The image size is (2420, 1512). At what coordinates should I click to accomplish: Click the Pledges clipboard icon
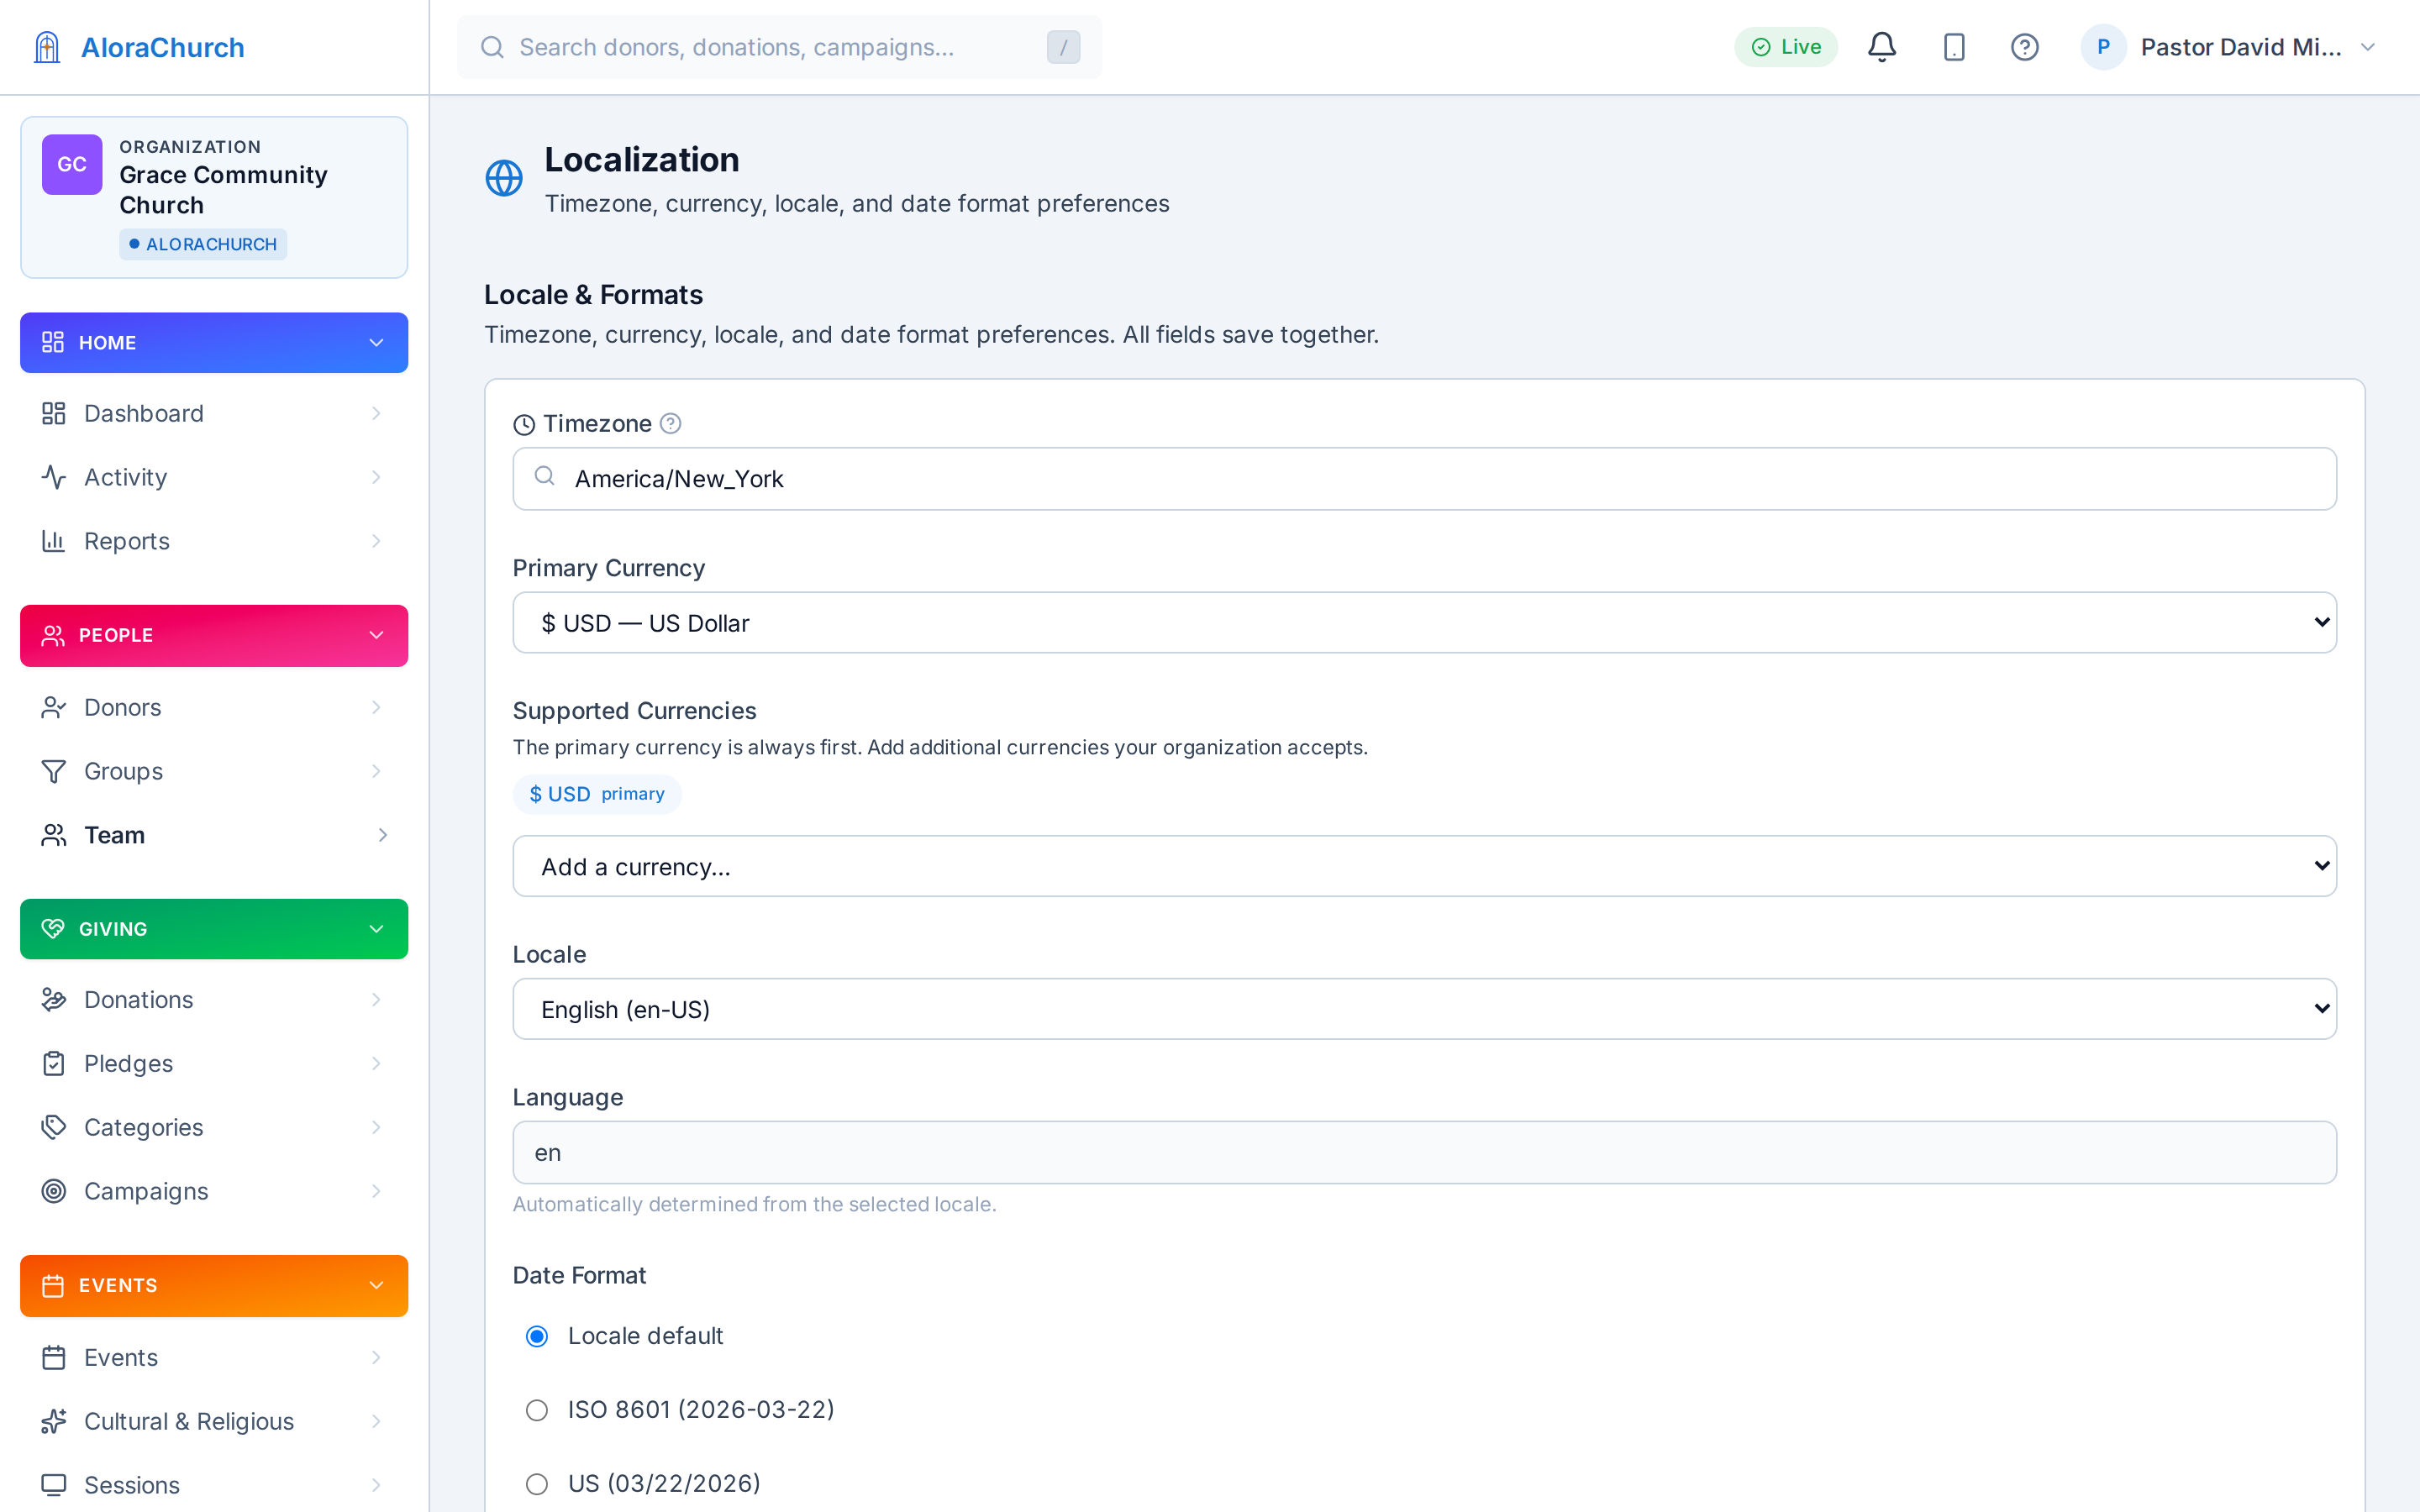click(x=54, y=1063)
